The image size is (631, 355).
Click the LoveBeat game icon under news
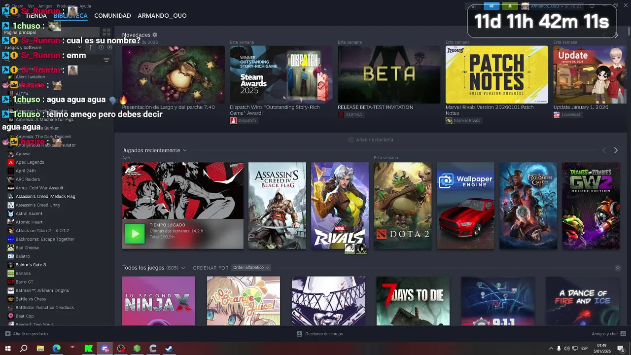(557, 114)
